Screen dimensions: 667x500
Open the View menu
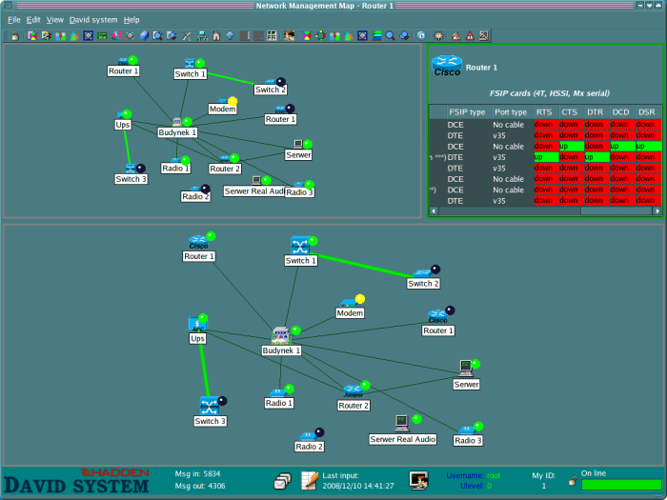[x=55, y=20]
